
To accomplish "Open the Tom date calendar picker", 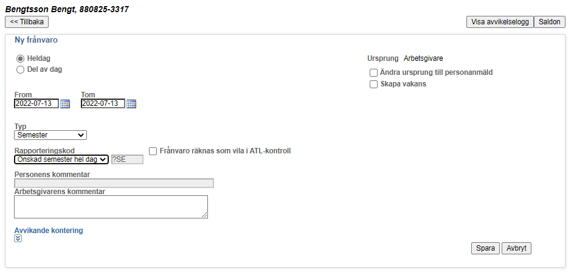I will 131,103.
